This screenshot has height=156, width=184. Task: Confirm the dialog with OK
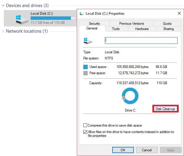(123, 150)
